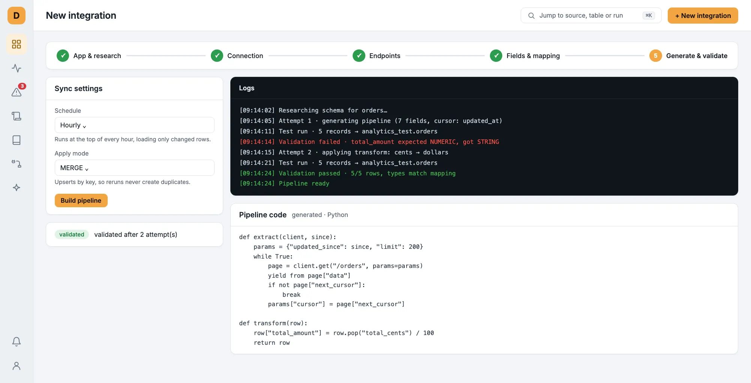Click code line 'break'
Screen dimensions: 751x383
click(x=291, y=295)
